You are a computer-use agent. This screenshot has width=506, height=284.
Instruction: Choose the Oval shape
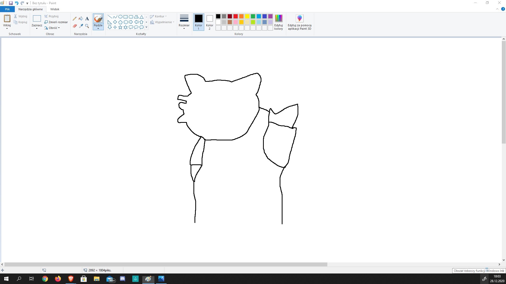coord(120,17)
